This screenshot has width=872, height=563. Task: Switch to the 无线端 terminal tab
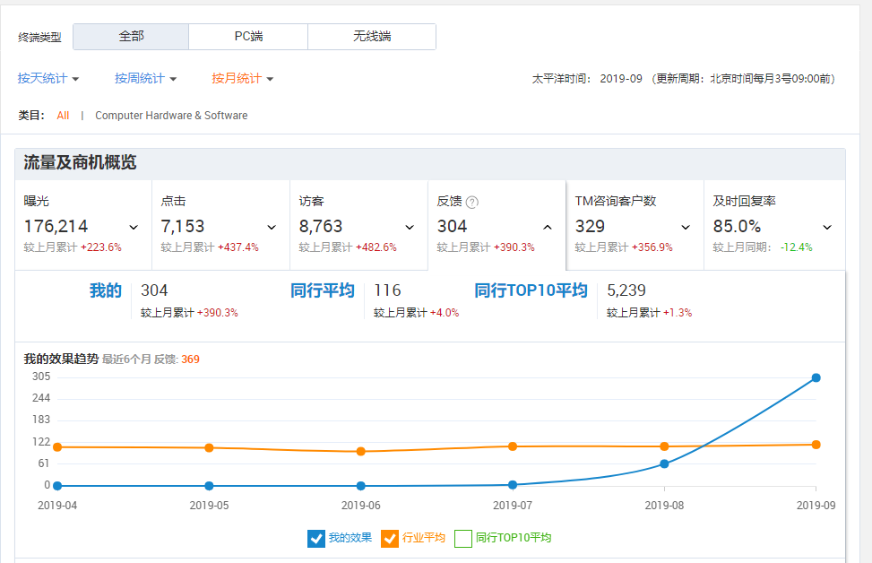pos(372,37)
